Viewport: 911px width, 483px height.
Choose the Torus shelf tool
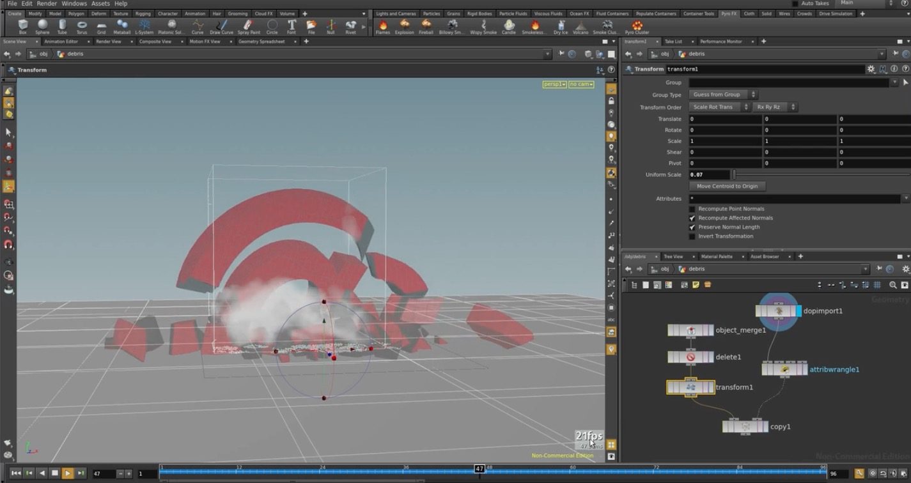82,27
